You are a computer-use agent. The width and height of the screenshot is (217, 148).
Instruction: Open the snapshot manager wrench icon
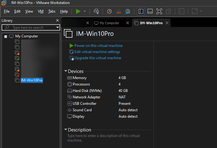tap(127, 11)
